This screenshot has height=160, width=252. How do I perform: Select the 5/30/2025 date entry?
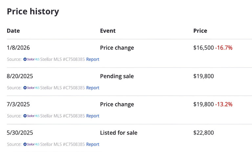pyautogui.click(x=20, y=133)
